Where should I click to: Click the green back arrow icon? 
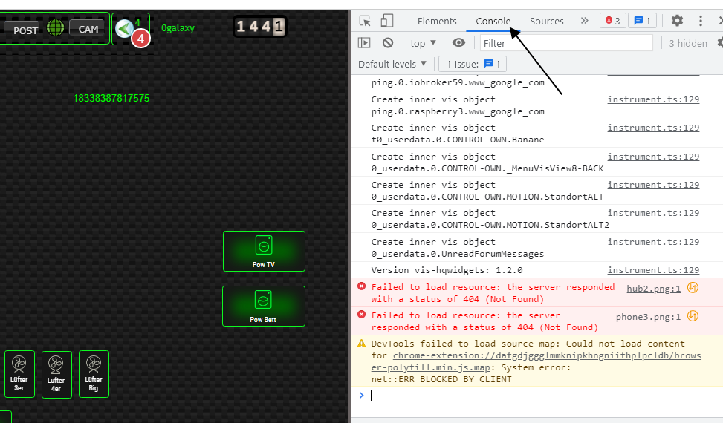pyautogui.click(x=123, y=29)
